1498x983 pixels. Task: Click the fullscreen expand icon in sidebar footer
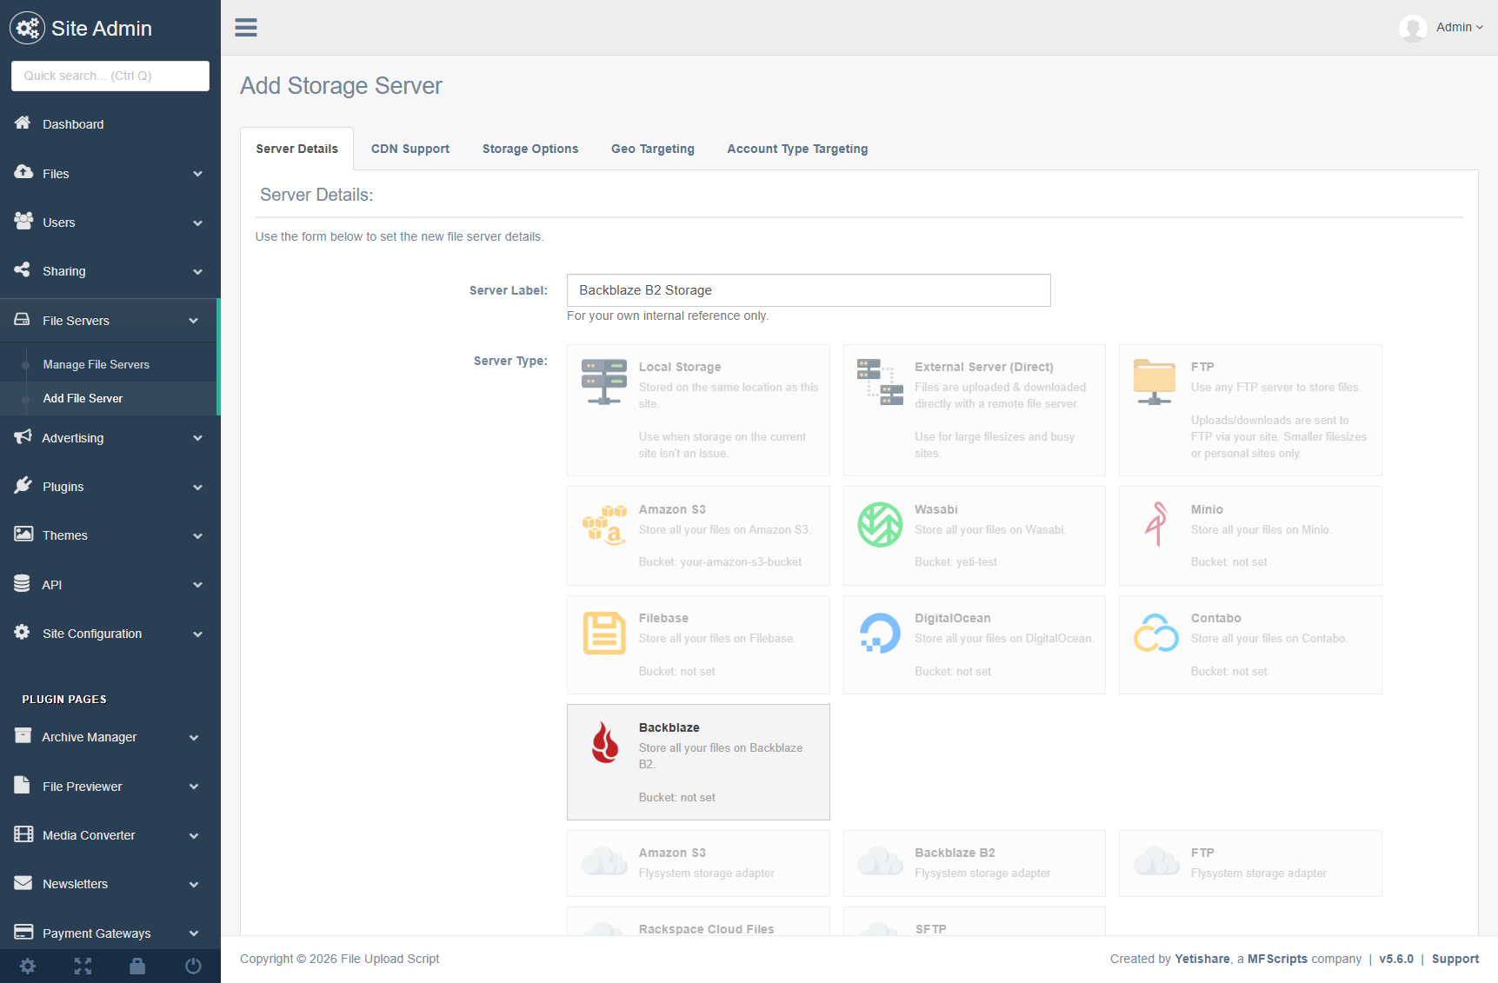(83, 966)
